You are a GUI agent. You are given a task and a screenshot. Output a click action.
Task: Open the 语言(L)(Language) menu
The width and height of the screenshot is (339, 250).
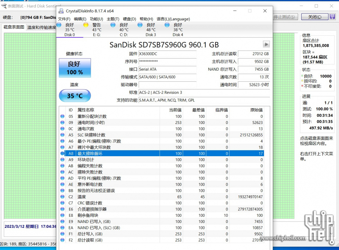(173, 19)
